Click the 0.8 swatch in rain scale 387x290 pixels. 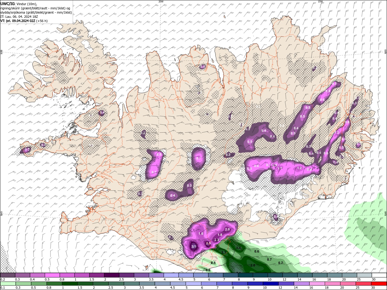54,284
